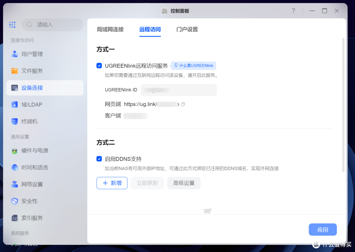The height and width of the screenshot is (252, 355).
Task: Click the 新增 button
Action: [112, 183]
